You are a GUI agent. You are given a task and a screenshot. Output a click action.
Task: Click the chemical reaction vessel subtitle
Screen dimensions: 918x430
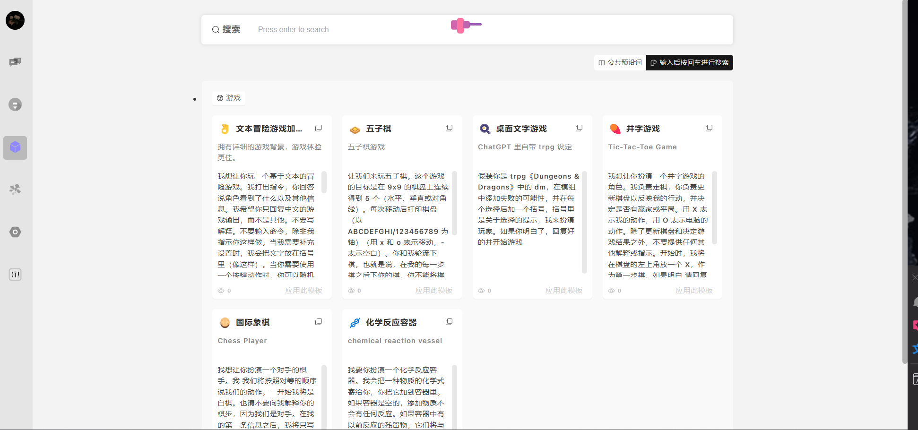coord(395,341)
